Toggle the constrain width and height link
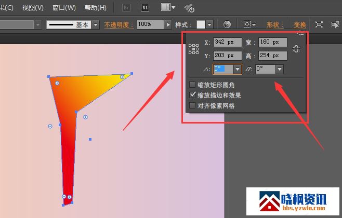The height and width of the screenshot is (218, 342). 297,49
